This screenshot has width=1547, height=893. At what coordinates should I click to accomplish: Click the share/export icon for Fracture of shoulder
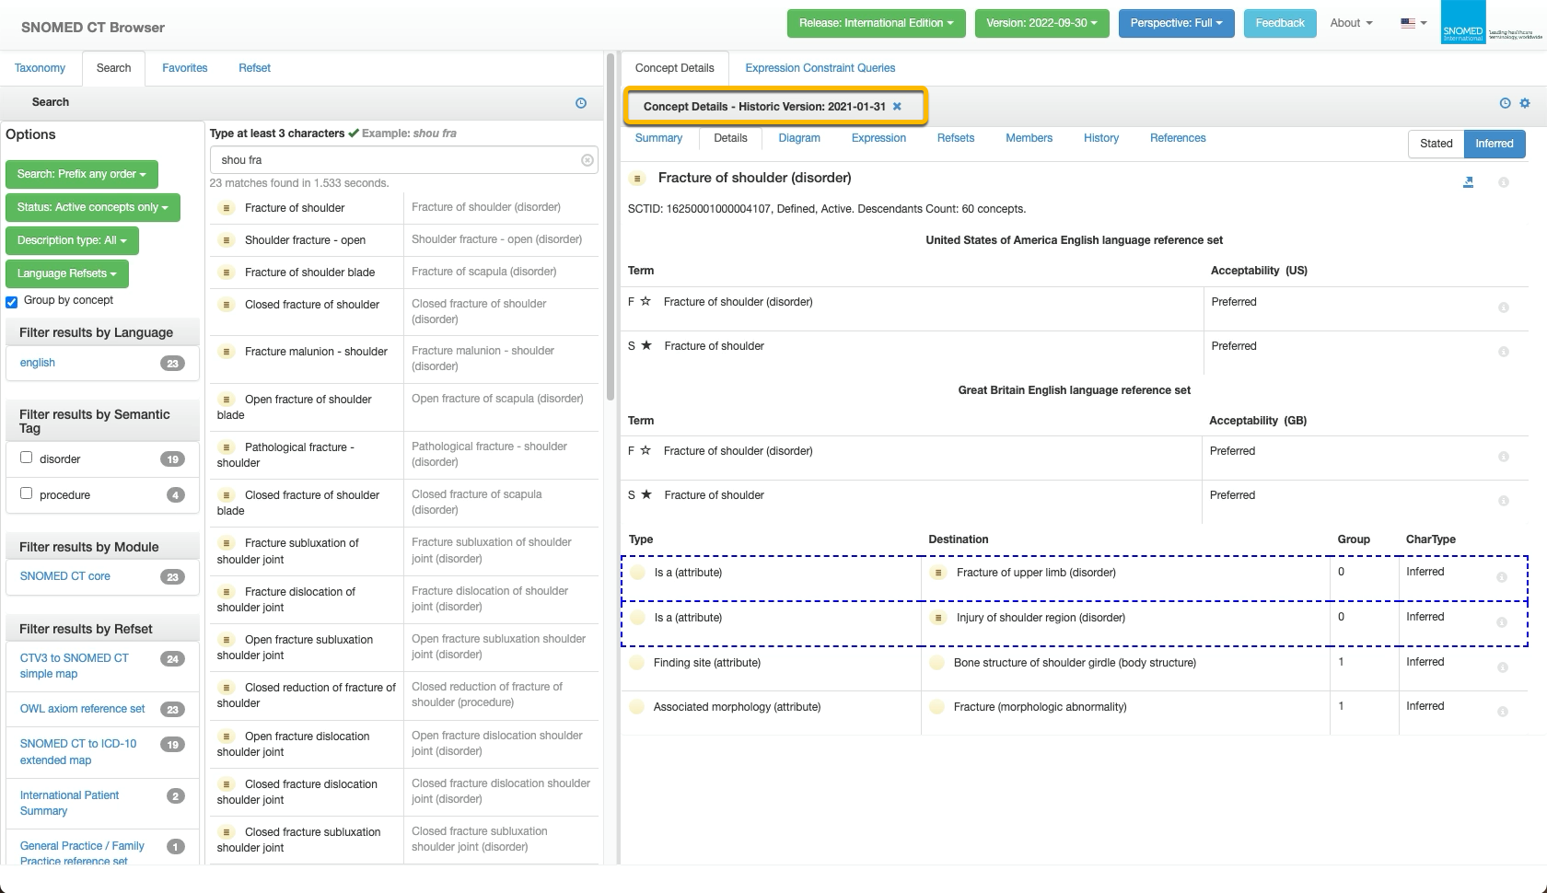coord(1469,182)
